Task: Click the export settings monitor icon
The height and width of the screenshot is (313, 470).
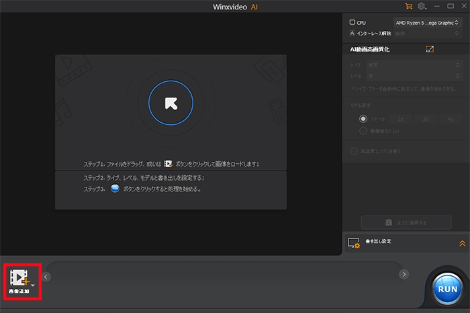Action: coord(354,243)
